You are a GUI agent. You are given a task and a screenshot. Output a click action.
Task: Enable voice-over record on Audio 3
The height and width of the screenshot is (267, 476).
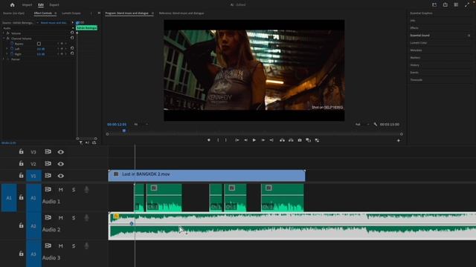point(86,245)
